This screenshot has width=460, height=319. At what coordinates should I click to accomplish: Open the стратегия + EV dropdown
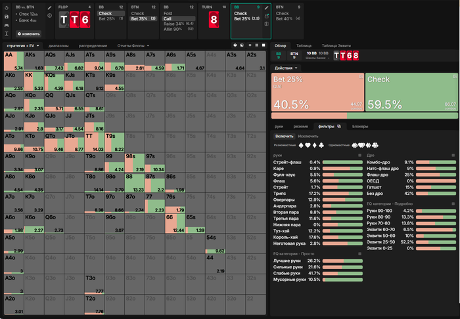(x=23, y=46)
